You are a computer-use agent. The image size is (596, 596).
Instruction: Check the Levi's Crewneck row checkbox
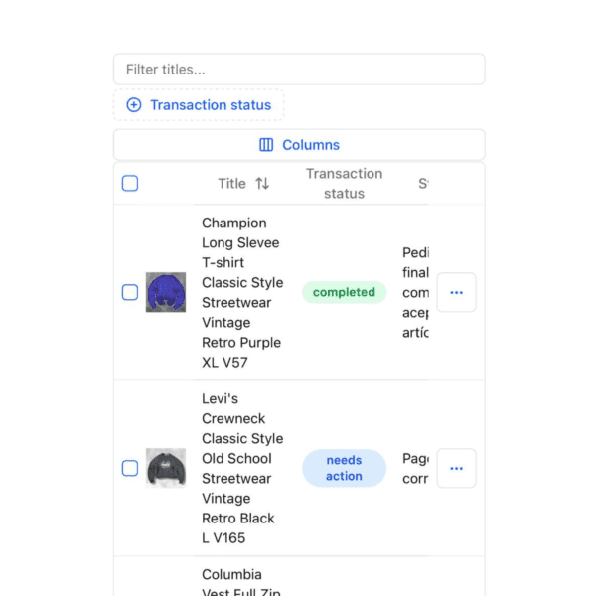point(130,469)
